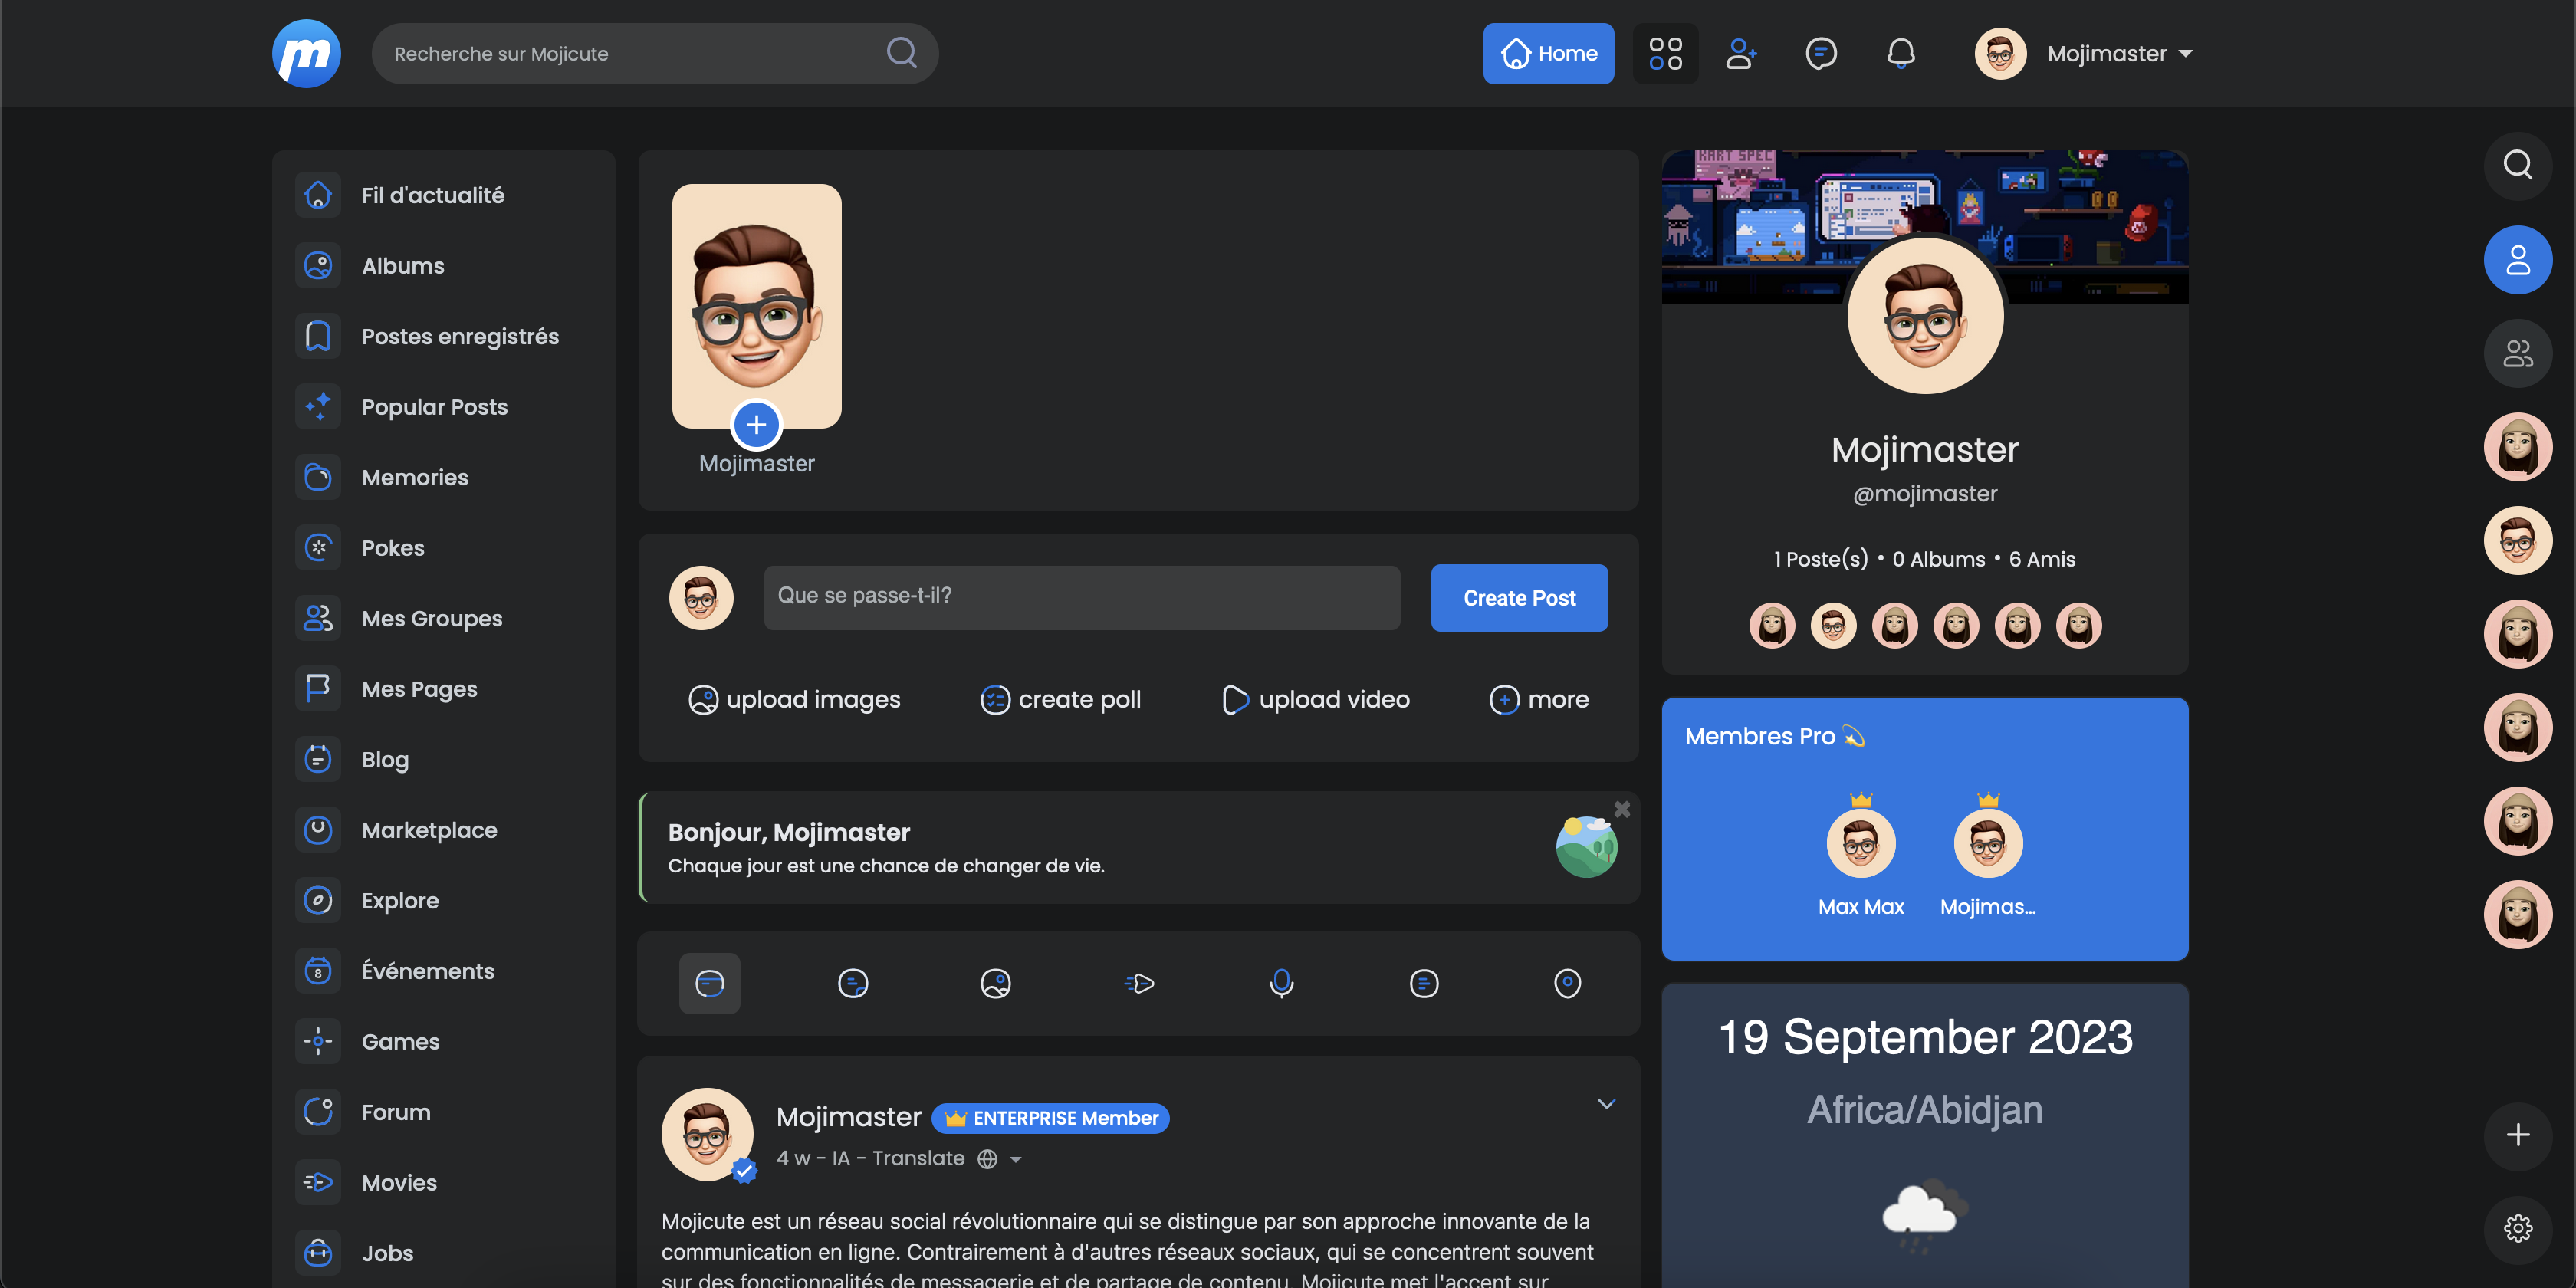Click the Mojicute logo icon
Screen dimensions: 2576x1288
306,53
